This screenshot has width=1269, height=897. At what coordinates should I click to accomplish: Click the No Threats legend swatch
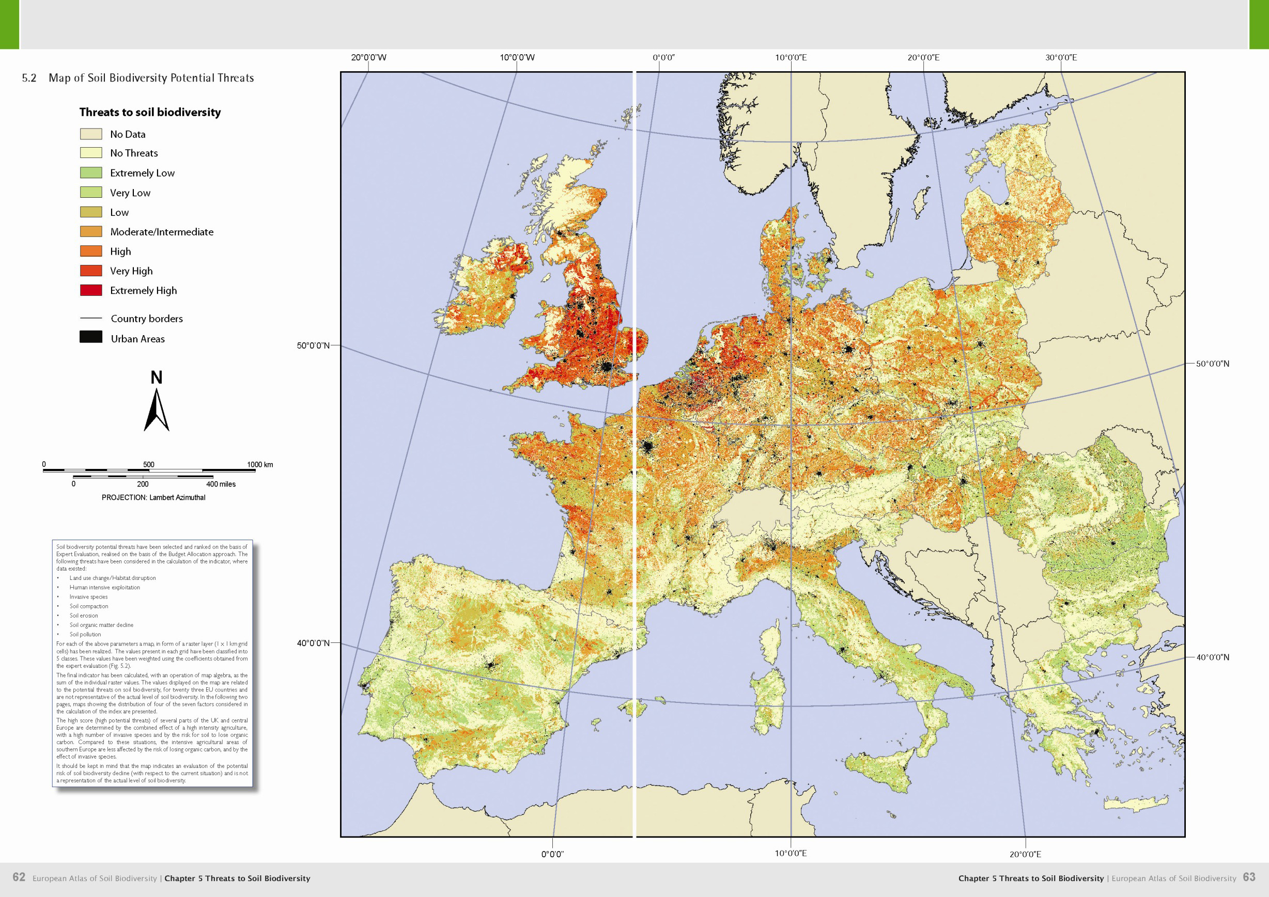90,153
